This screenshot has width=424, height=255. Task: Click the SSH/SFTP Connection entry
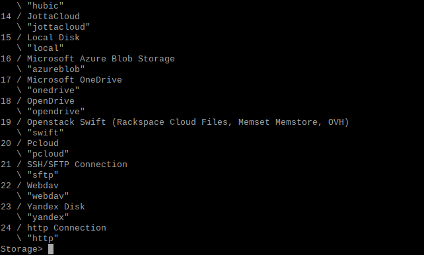click(64, 164)
